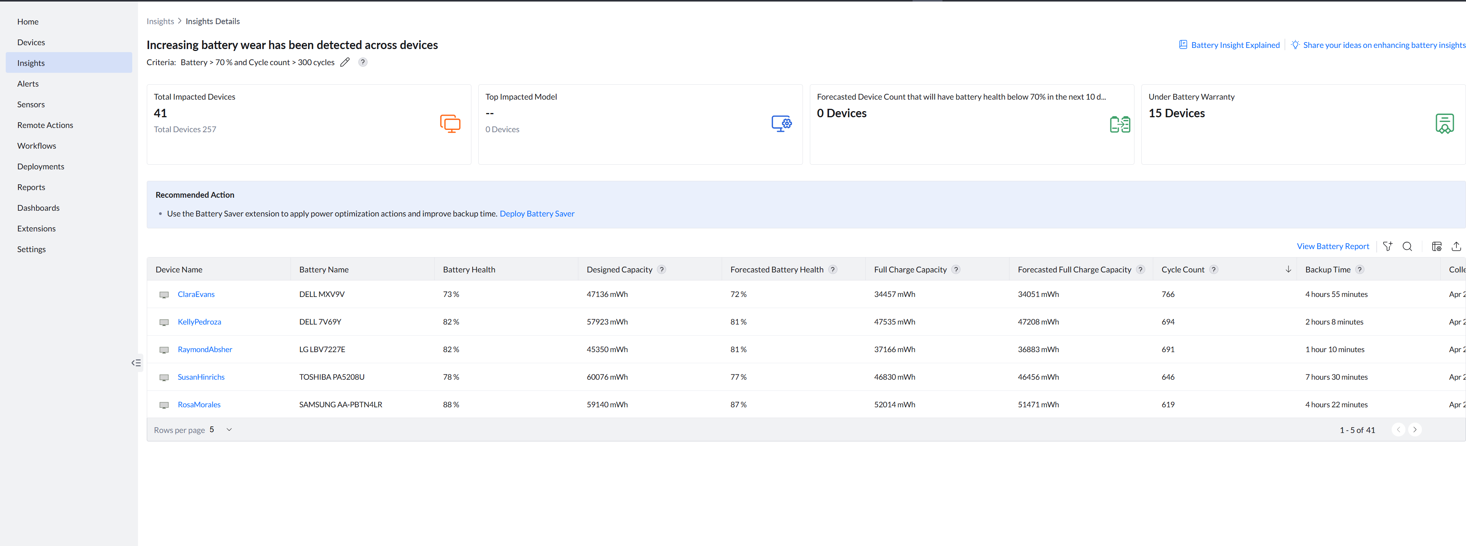Open the table filter icon
The width and height of the screenshot is (1466, 546).
tap(1387, 246)
